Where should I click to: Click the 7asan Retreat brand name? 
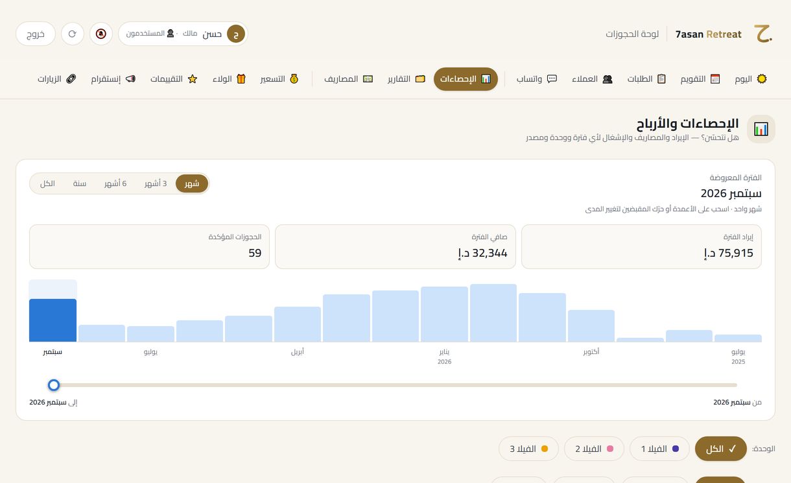click(x=708, y=34)
